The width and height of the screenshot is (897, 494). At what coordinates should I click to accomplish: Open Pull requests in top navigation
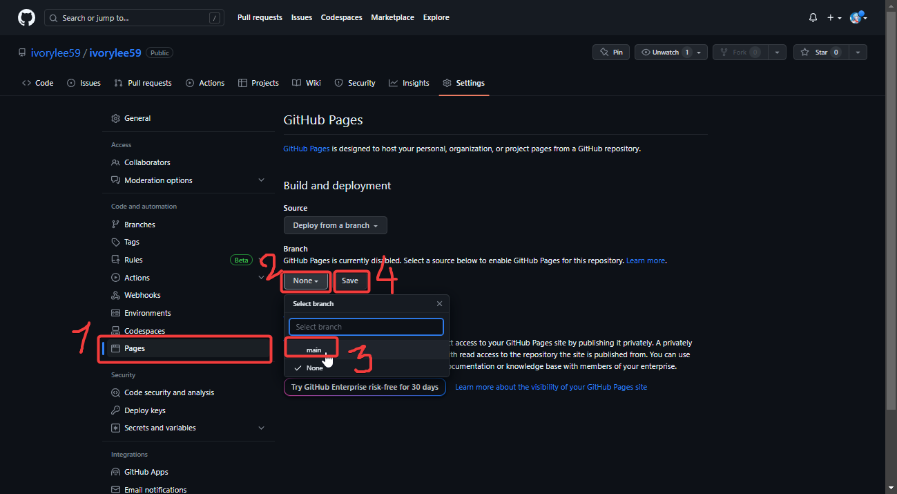click(260, 18)
